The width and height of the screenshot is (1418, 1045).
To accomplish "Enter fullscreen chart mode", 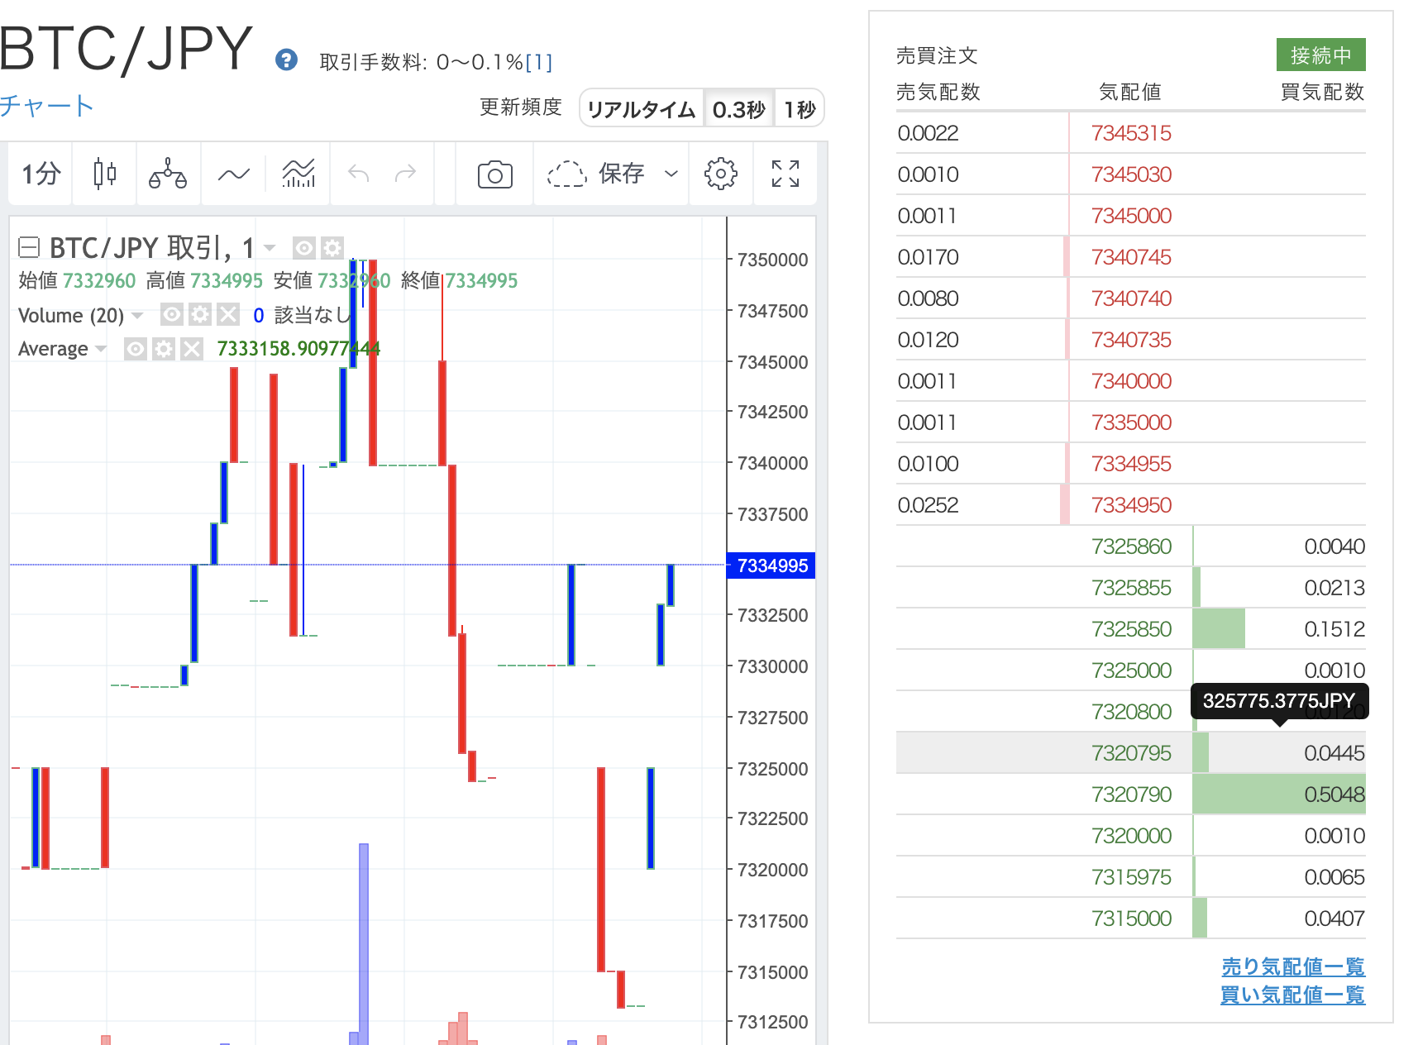I will [x=785, y=174].
